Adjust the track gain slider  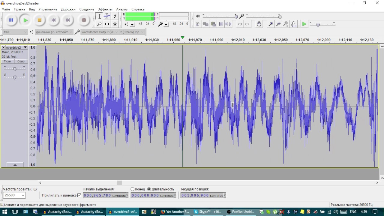14,69
